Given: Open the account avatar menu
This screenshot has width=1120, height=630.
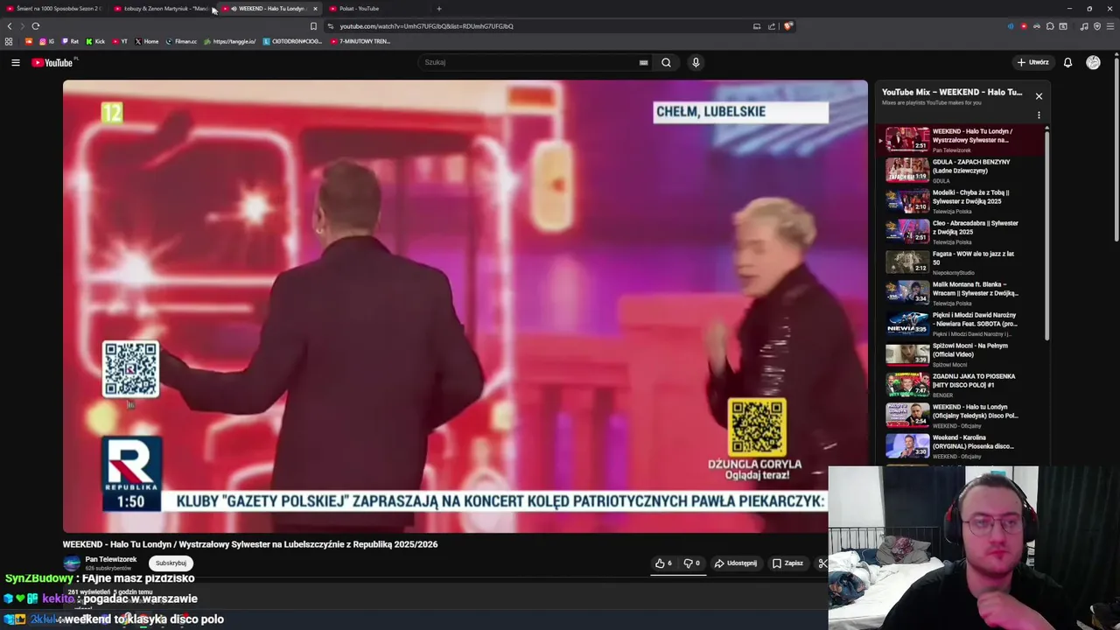Looking at the screenshot, I should [1093, 62].
